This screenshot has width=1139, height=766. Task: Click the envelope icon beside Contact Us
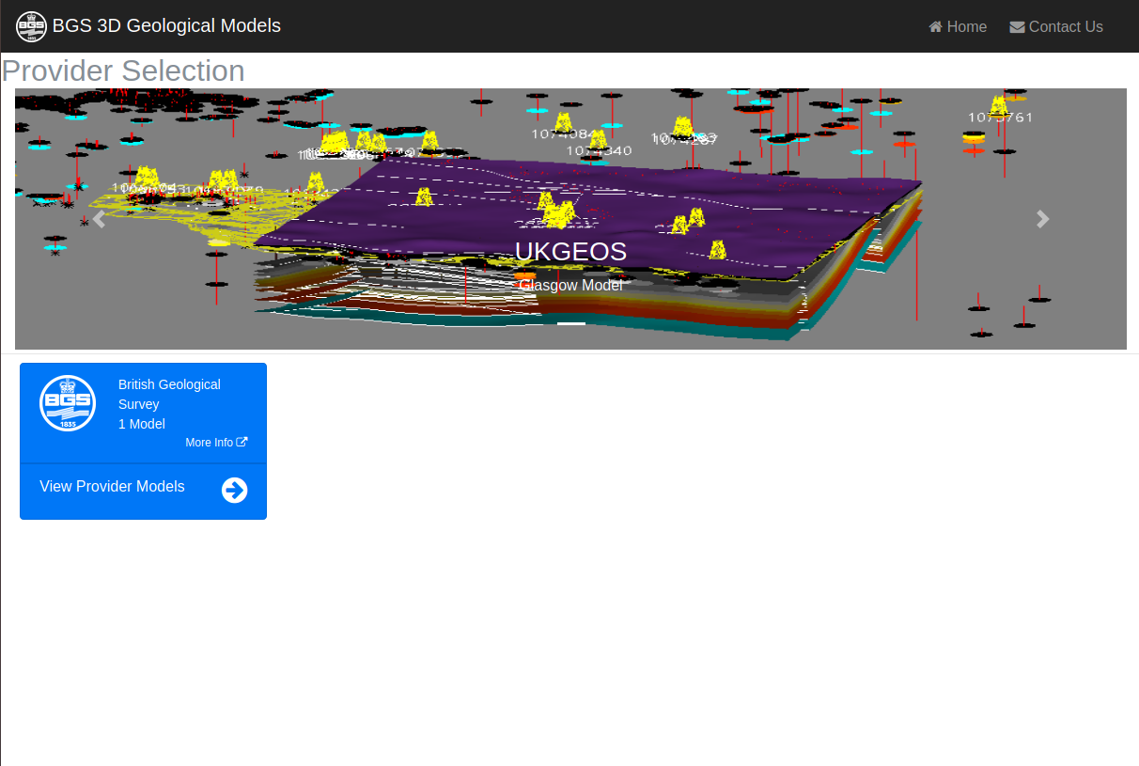pos(1017,27)
